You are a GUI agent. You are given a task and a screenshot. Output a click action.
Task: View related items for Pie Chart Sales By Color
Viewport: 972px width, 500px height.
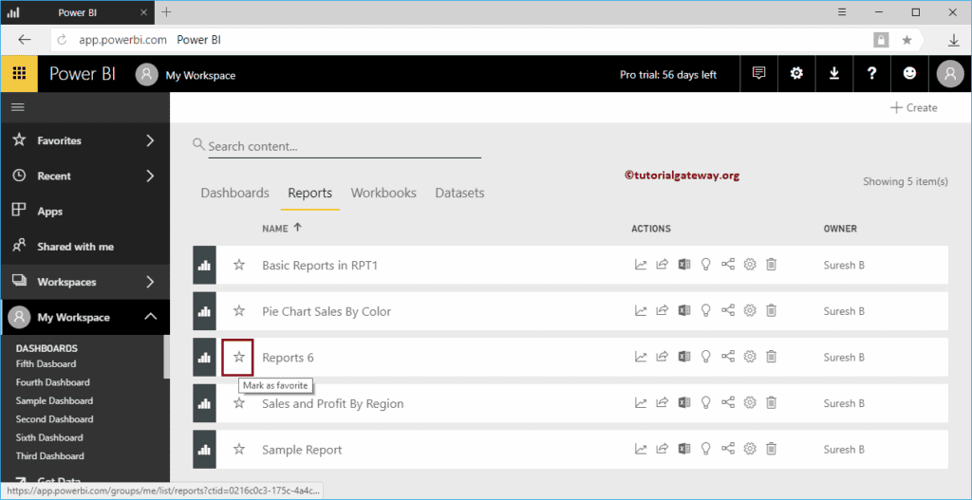pyautogui.click(x=728, y=311)
